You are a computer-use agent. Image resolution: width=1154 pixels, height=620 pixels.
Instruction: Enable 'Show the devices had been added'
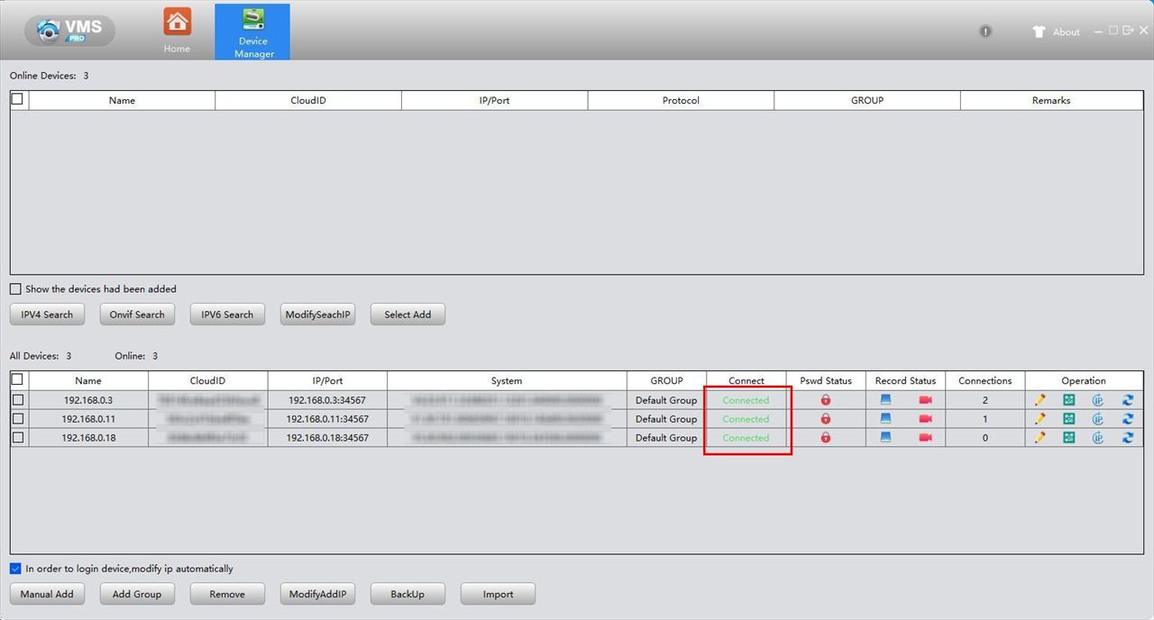15,289
